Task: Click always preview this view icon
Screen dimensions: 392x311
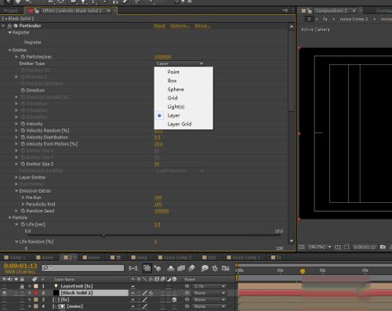Action: [x=302, y=247]
